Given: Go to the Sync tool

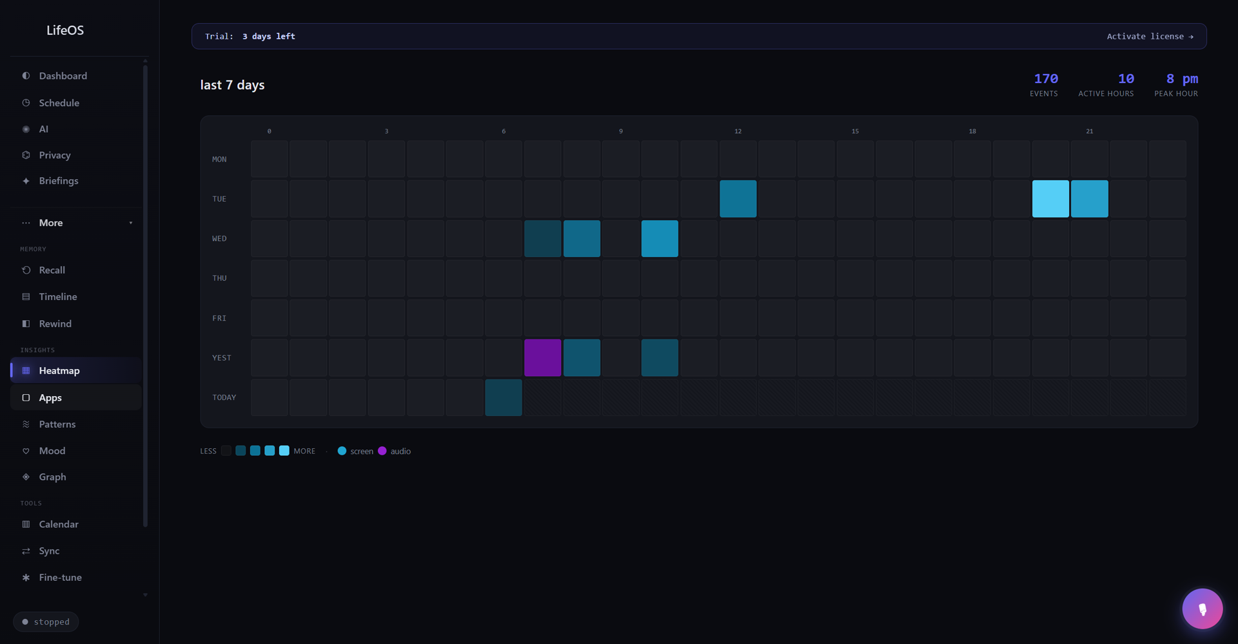Looking at the screenshot, I should [76, 551].
